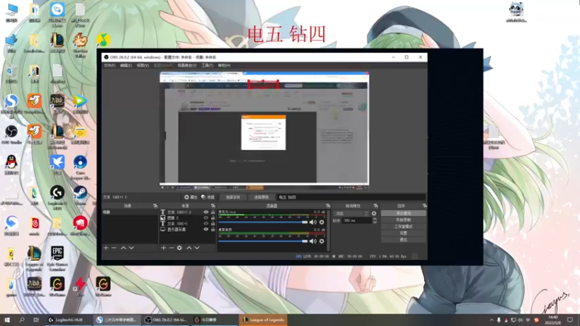Mute the desktop audio channel
Image resolution: width=580 pixels, height=326 pixels.
point(313,241)
